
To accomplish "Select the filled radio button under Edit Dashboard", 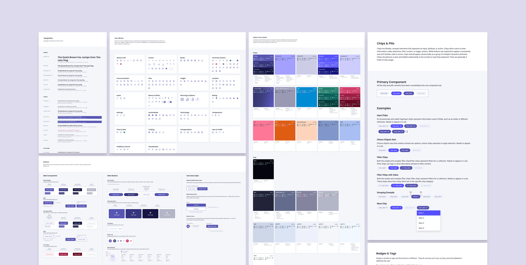I will (122, 251).
